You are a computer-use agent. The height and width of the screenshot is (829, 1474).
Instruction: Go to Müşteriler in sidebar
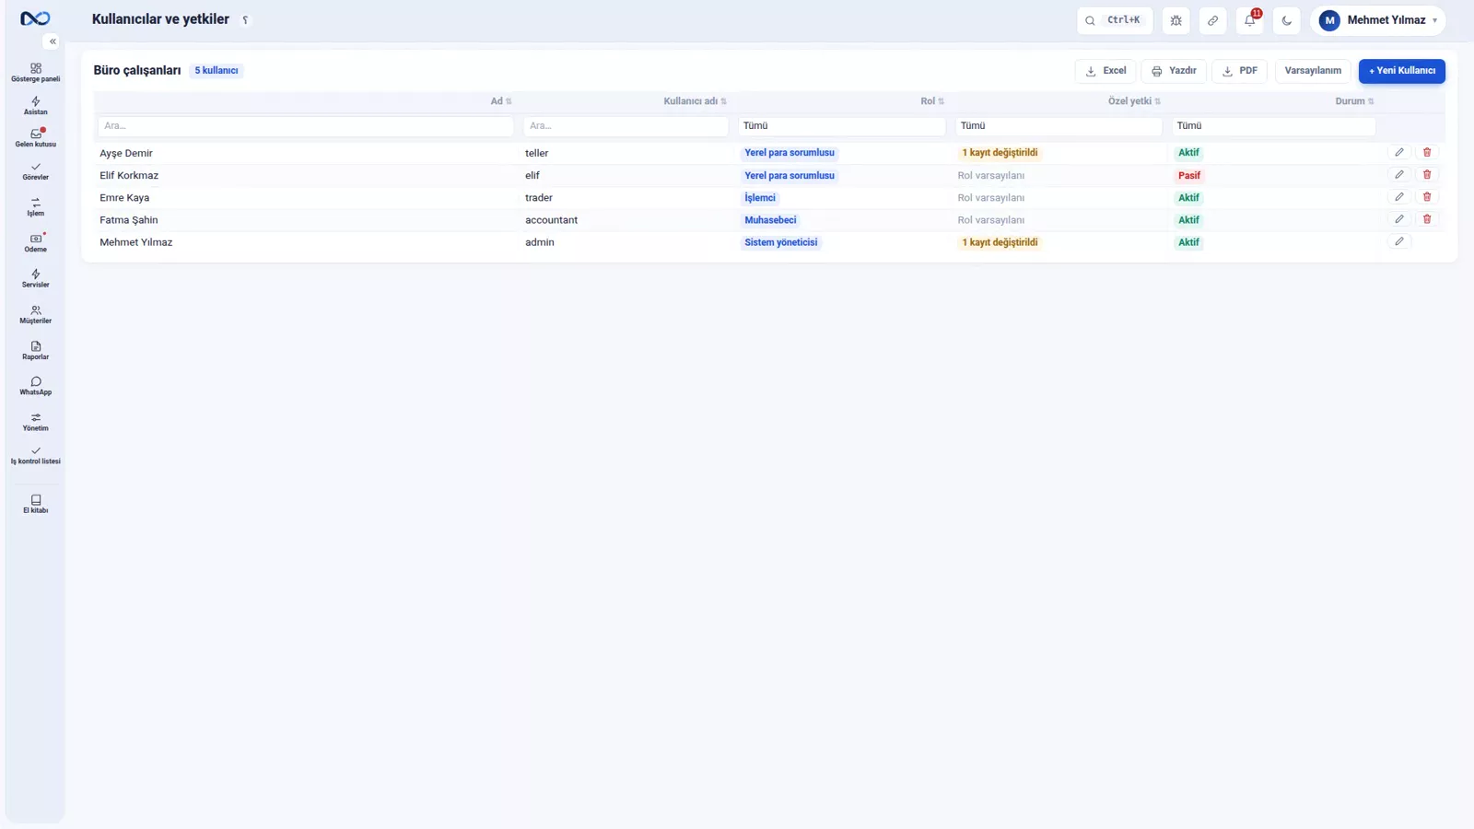point(36,315)
